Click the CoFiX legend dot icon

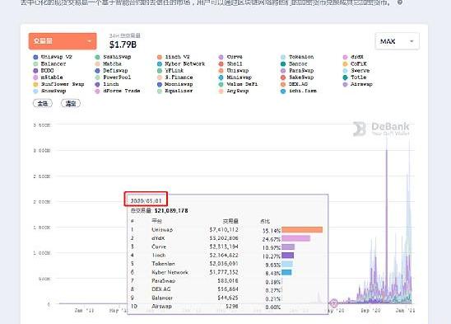[345, 64]
